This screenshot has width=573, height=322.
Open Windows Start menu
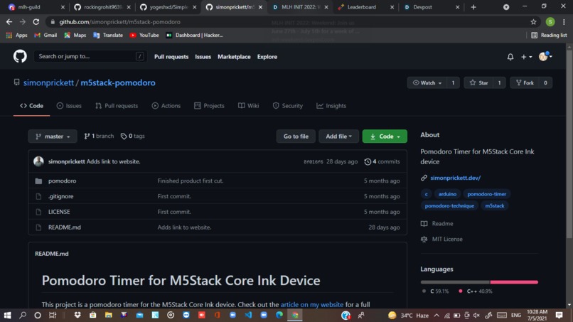click(x=7, y=315)
